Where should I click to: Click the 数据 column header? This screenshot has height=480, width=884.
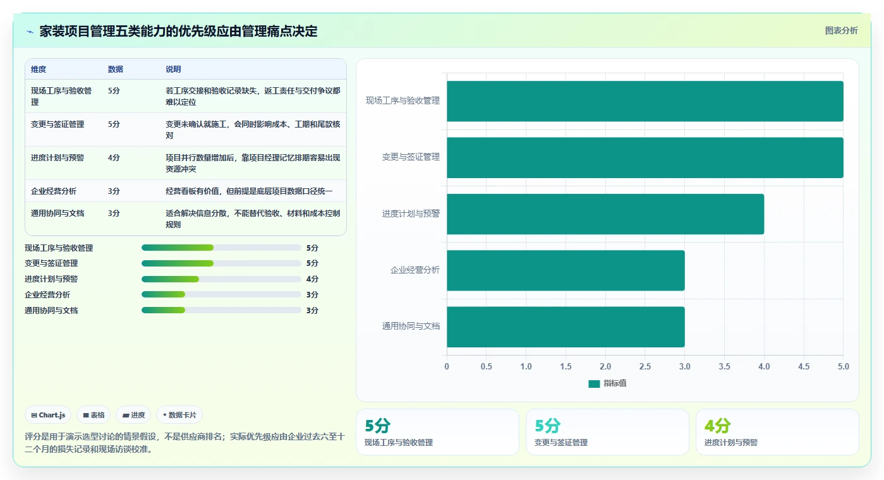point(116,69)
